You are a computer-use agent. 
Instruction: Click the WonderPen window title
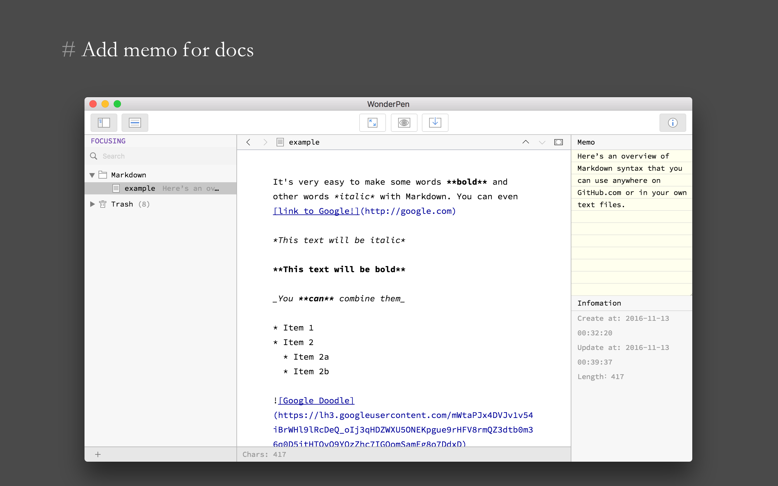388,104
